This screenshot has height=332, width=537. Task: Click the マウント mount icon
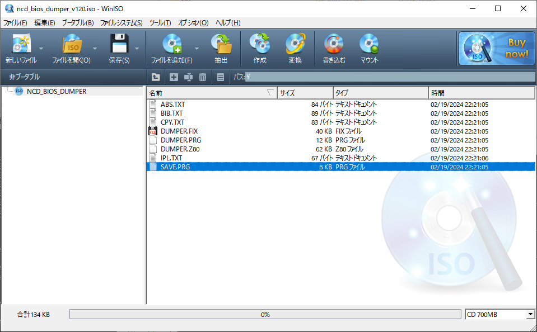coord(370,44)
